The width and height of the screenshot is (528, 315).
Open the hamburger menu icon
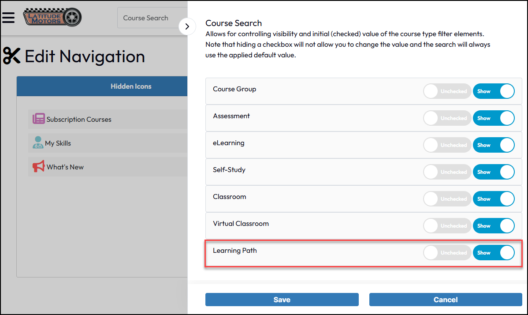8,17
